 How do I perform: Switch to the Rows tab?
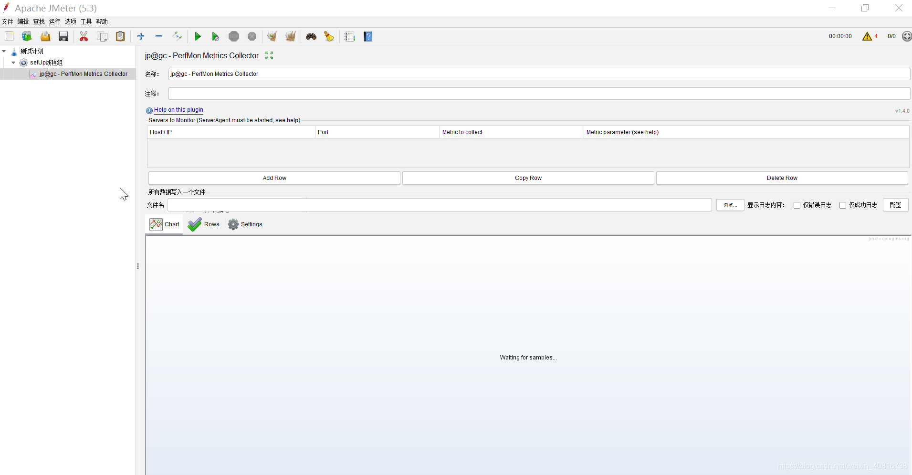coord(204,224)
